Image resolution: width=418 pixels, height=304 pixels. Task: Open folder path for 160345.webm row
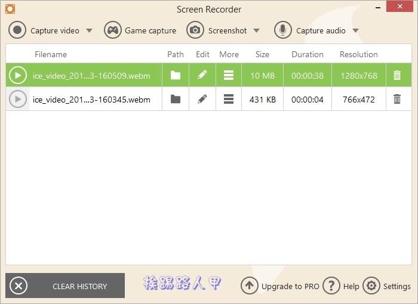(176, 100)
